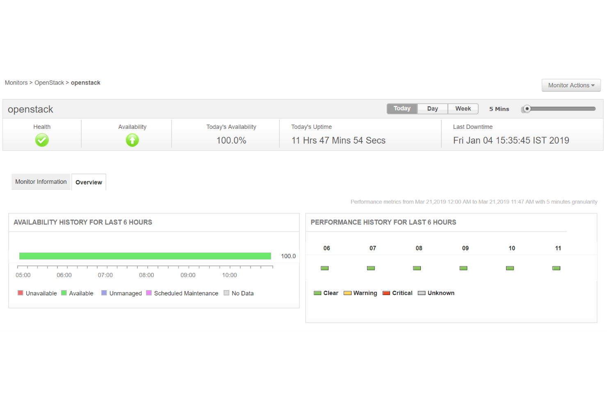607x405 pixels.
Task: Toggle the Available legend item
Action: 64,293
